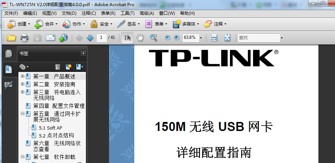
Task: Open the Multimedia (多媒体) toolbar button
Action: click(186, 24)
